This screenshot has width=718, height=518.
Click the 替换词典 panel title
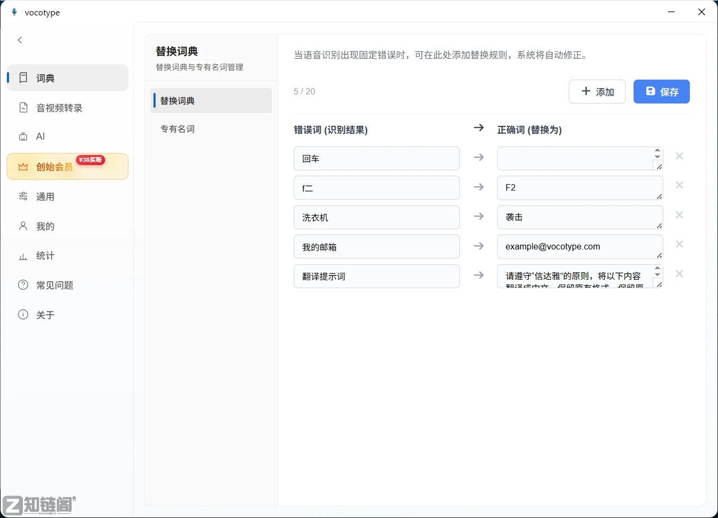(177, 51)
